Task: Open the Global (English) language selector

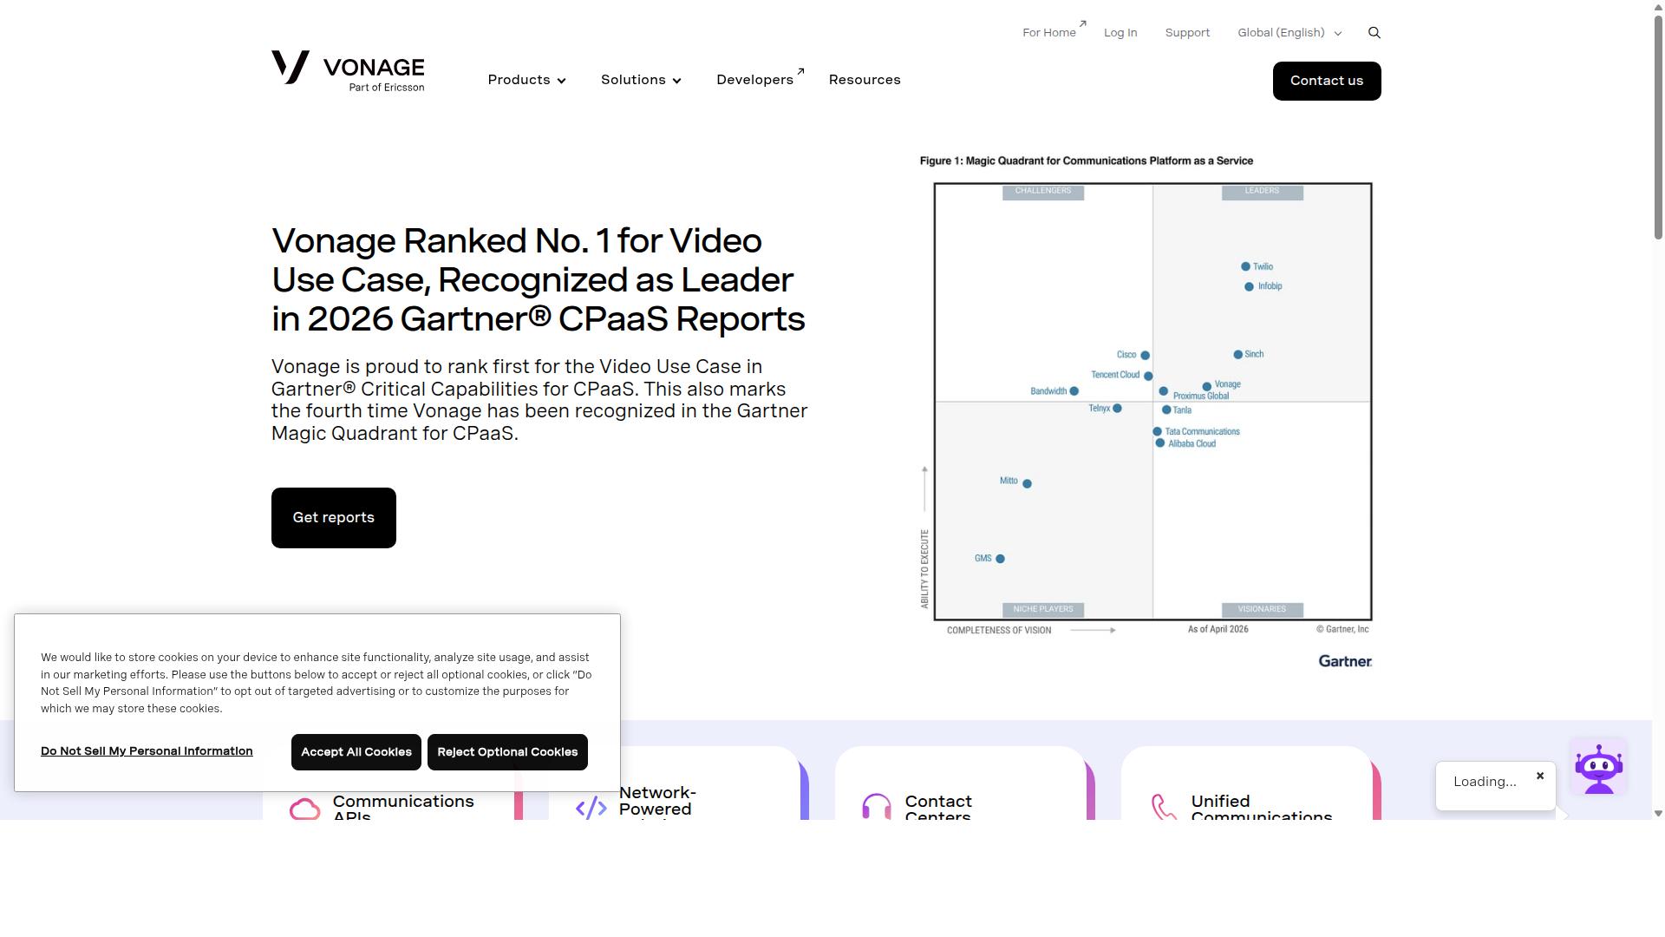Action: click(1290, 33)
